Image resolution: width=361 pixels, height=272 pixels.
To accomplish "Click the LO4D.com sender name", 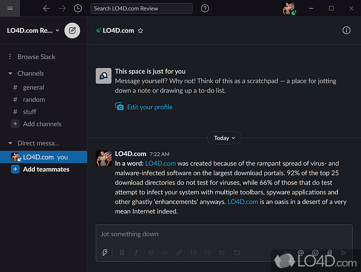I will [x=130, y=154].
